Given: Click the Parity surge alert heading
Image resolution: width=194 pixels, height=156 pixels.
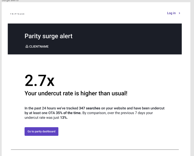Looking at the screenshot, I should [x=49, y=36].
